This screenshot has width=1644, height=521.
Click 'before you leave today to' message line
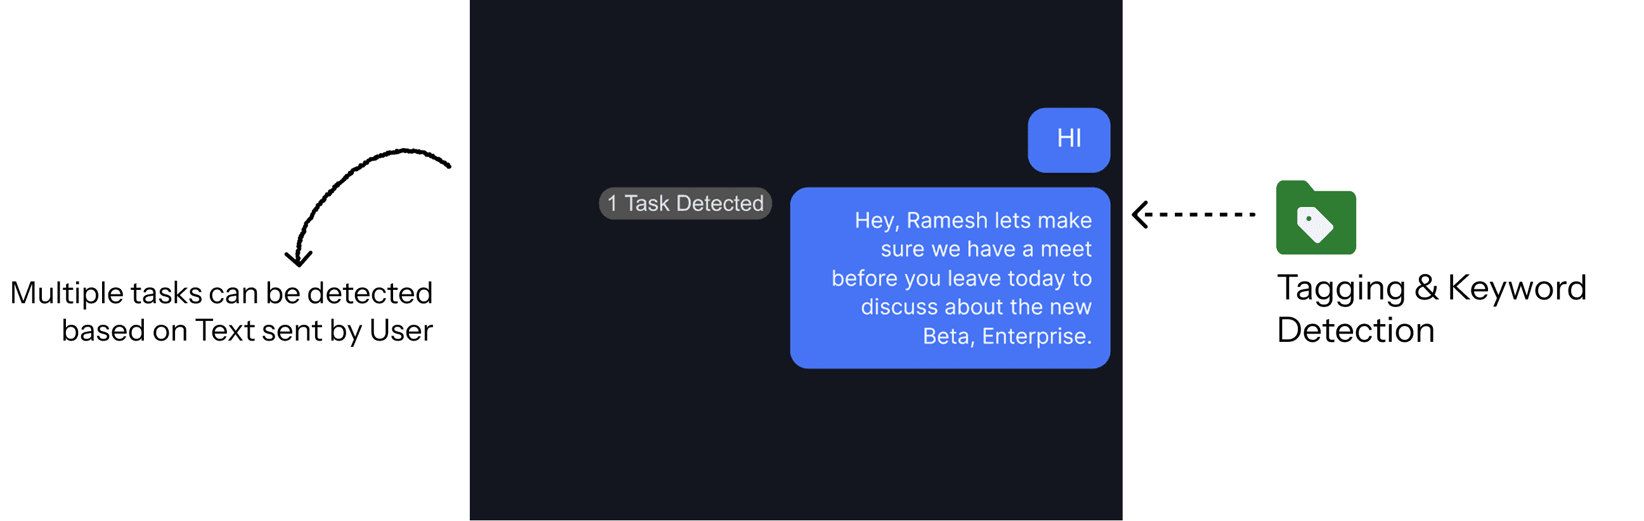click(962, 279)
